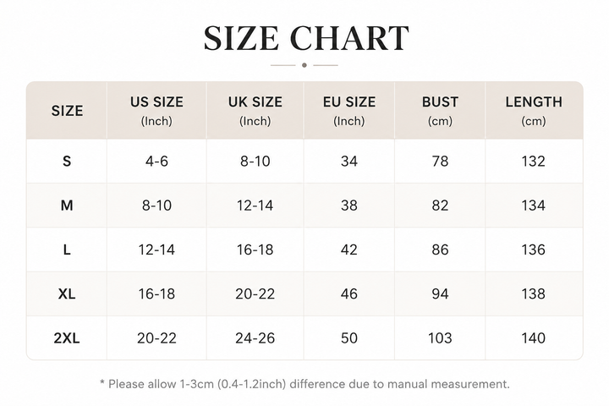Click the 2XL size row label

coord(67,338)
